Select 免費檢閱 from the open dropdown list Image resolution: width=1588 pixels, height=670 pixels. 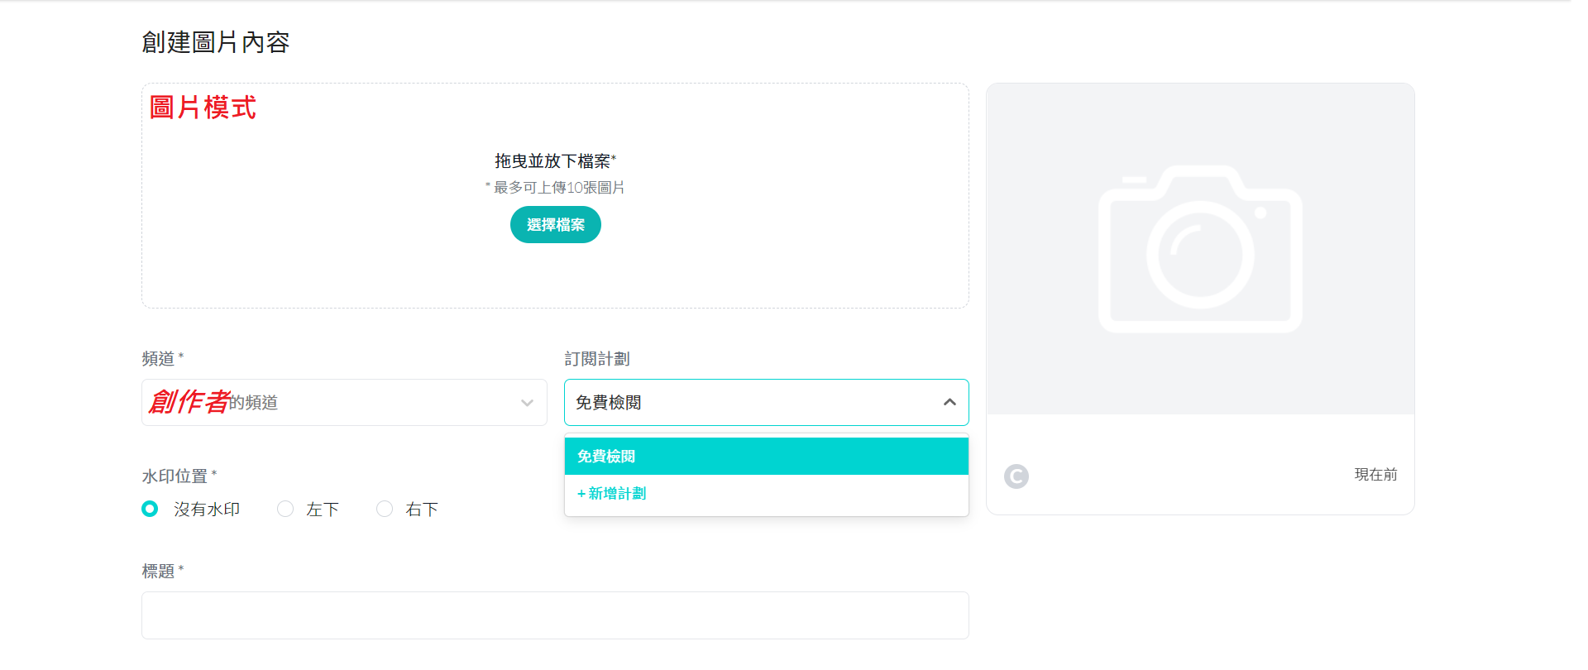(x=766, y=456)
